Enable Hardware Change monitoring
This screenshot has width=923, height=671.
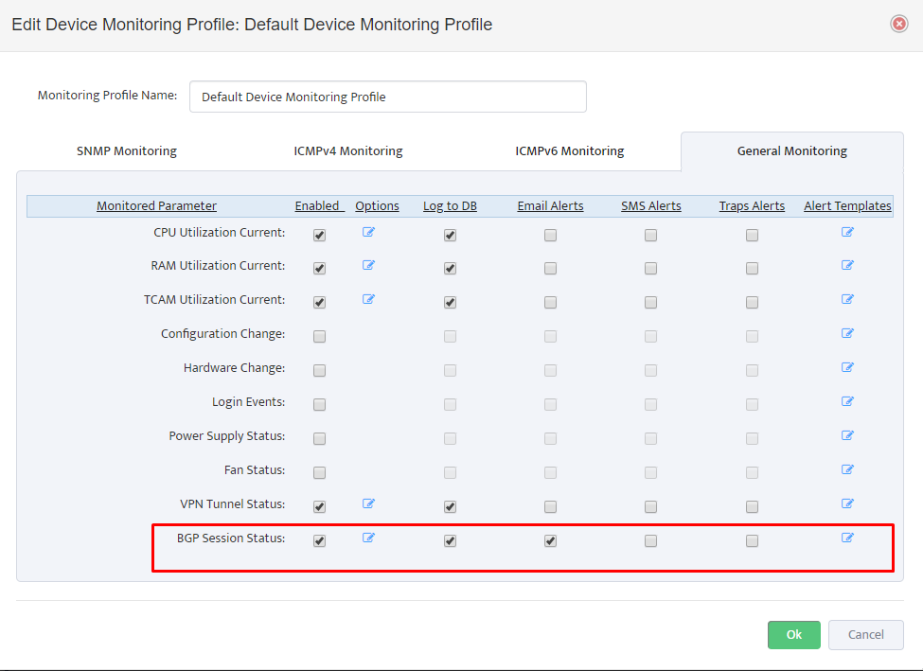tap(320, 371)
